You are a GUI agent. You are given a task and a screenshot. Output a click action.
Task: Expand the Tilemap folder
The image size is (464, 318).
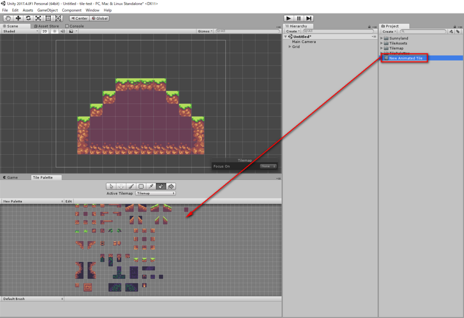coord(382,48)
